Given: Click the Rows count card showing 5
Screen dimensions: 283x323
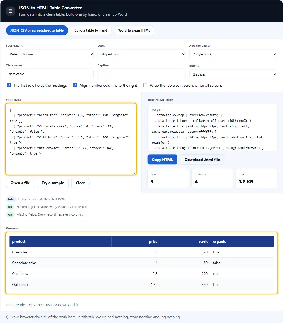Looking at the screenshot, I should point(168,178).
